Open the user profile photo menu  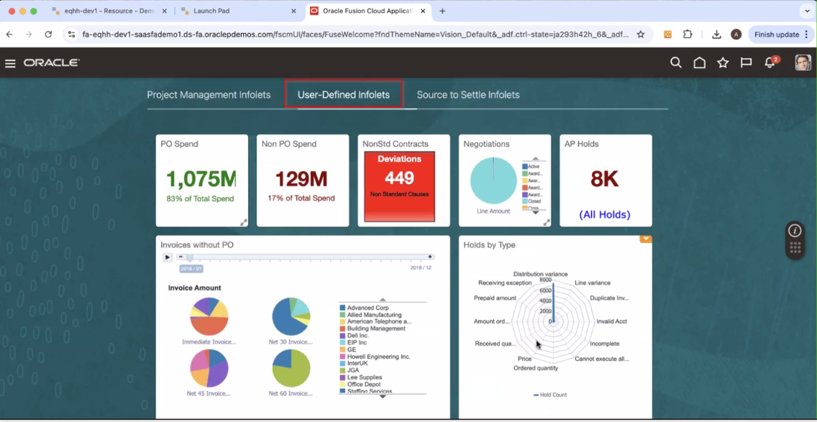coord(803,63)
